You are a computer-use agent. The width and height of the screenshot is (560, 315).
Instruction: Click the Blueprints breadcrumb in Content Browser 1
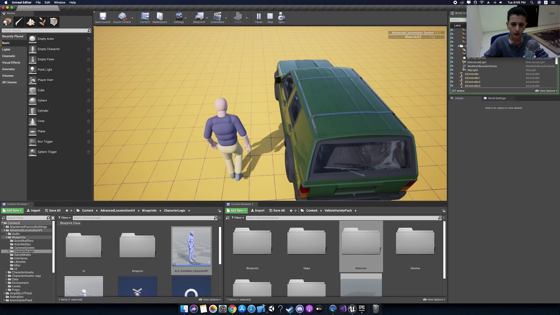pyautogui.click(x=149, y=210)
